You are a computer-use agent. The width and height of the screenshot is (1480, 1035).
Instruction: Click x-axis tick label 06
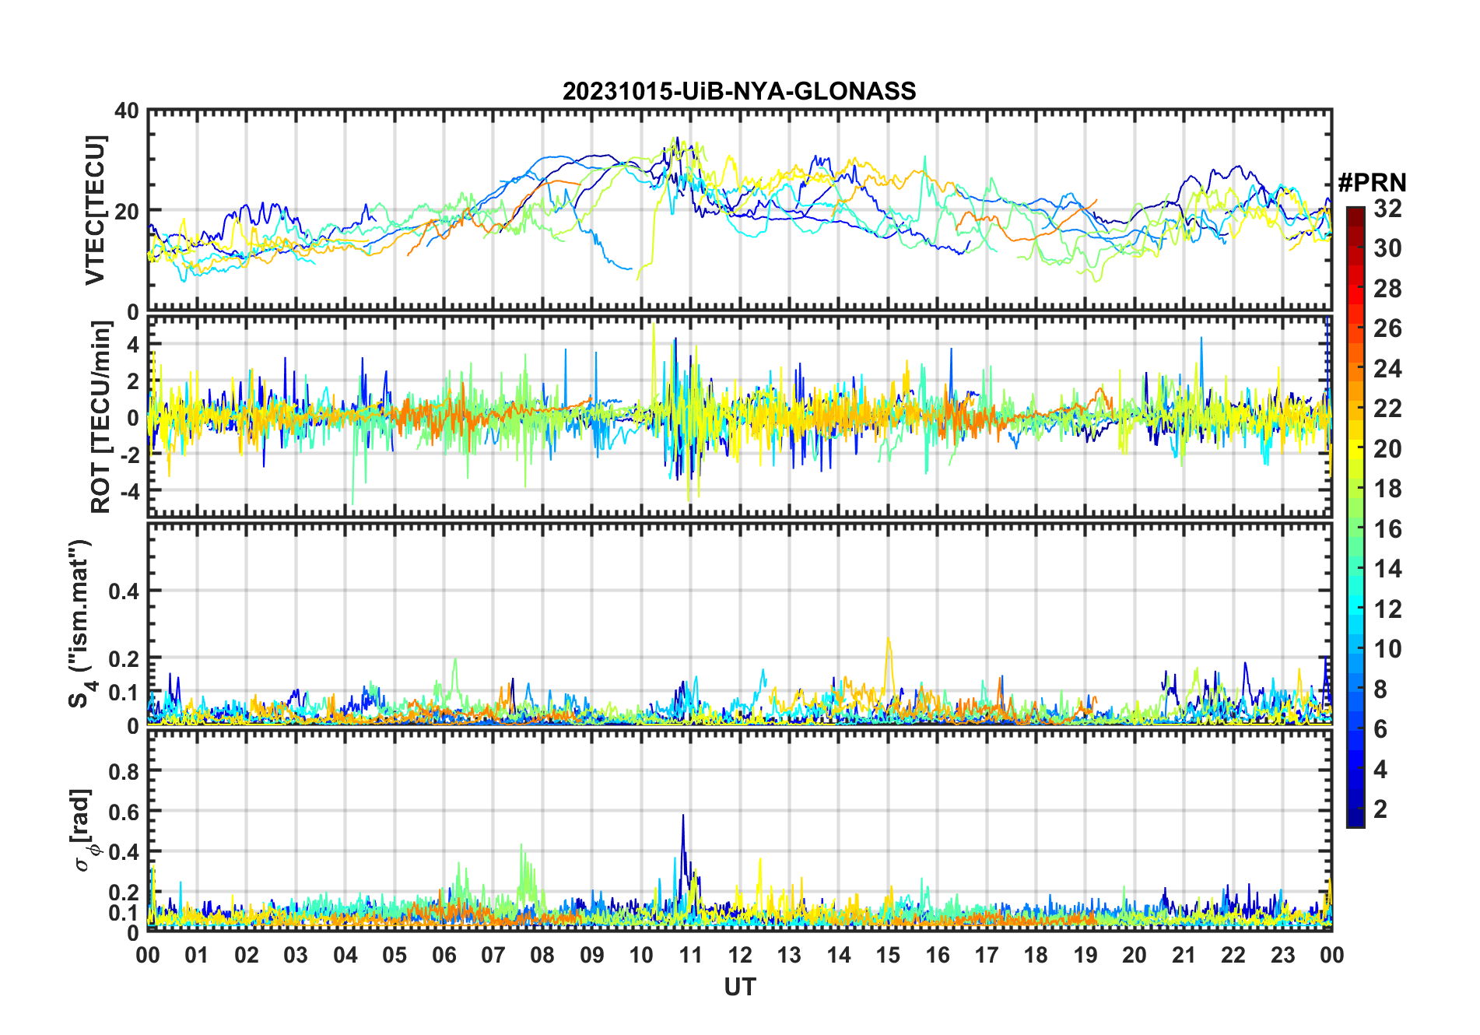pos(444,955)
